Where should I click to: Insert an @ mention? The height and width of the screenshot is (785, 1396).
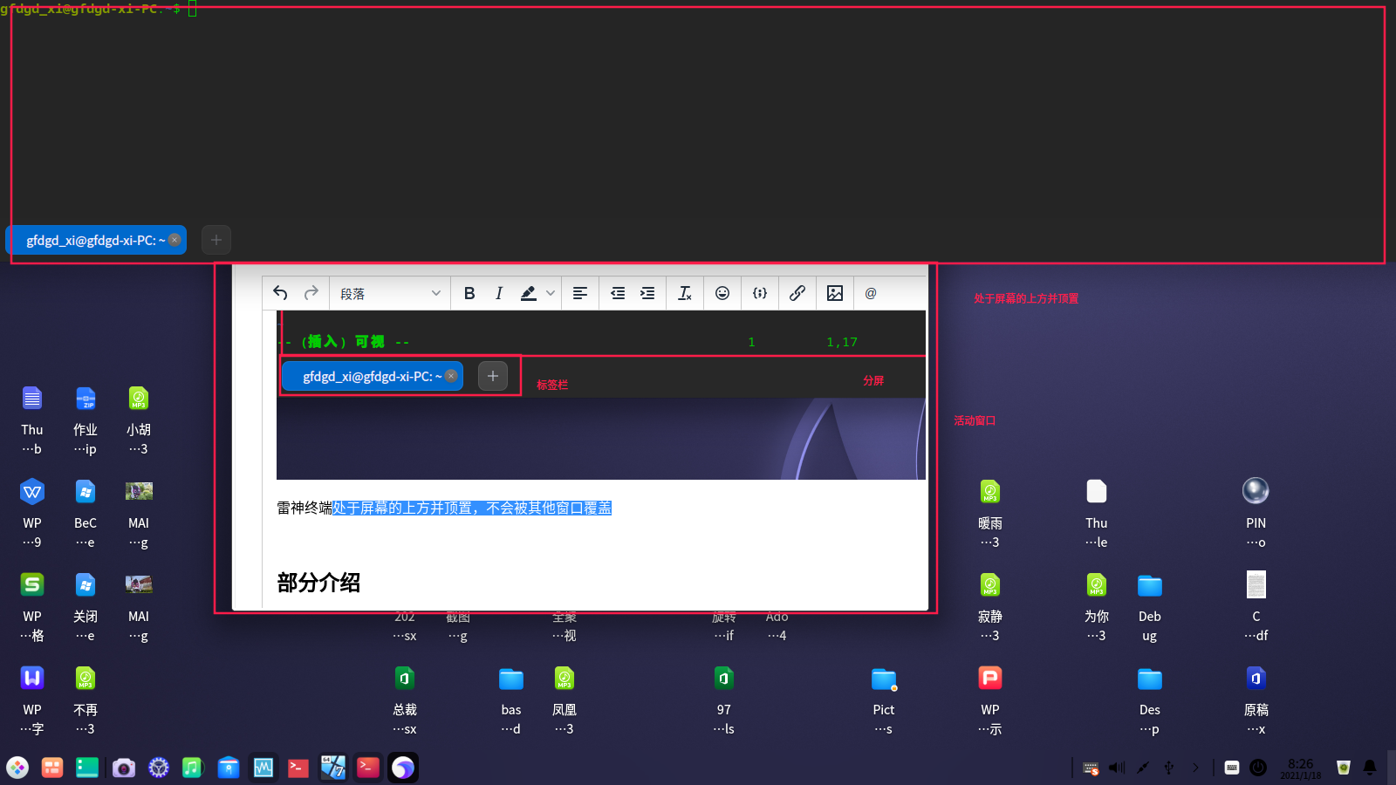871,293
